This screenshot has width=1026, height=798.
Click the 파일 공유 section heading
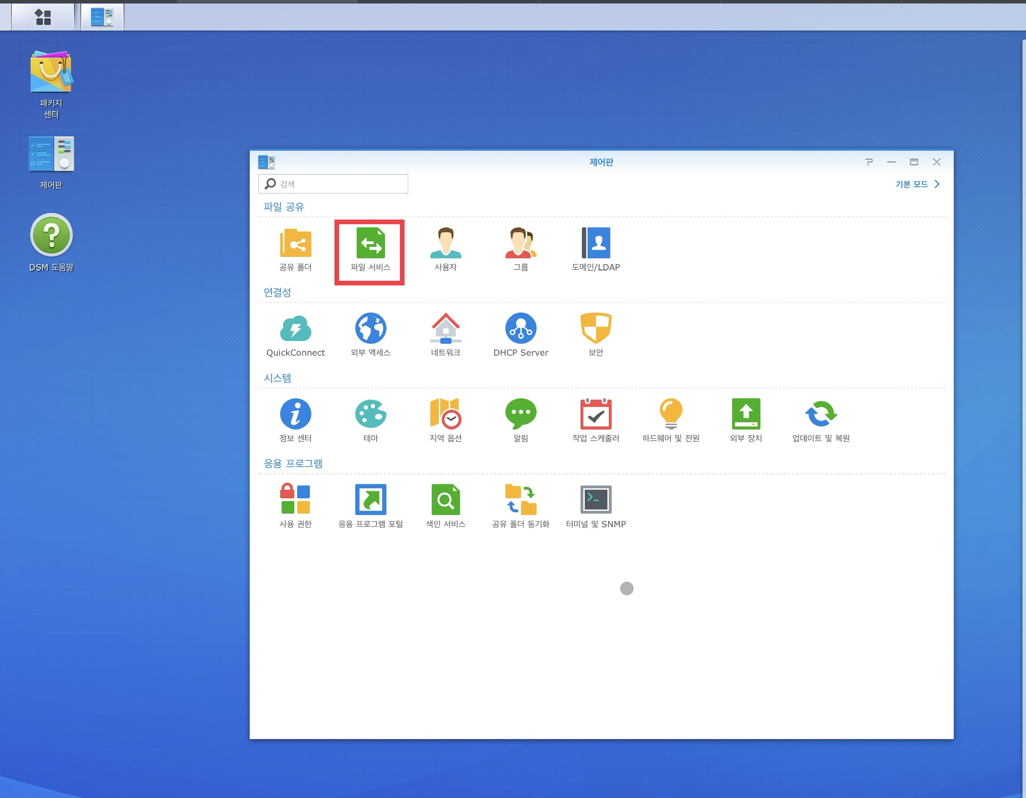click(284, 207)
